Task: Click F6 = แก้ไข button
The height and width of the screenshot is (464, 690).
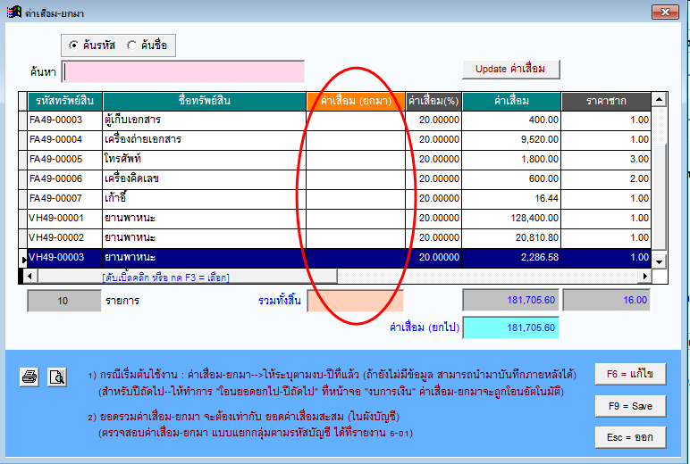Action: click(630, 374)
